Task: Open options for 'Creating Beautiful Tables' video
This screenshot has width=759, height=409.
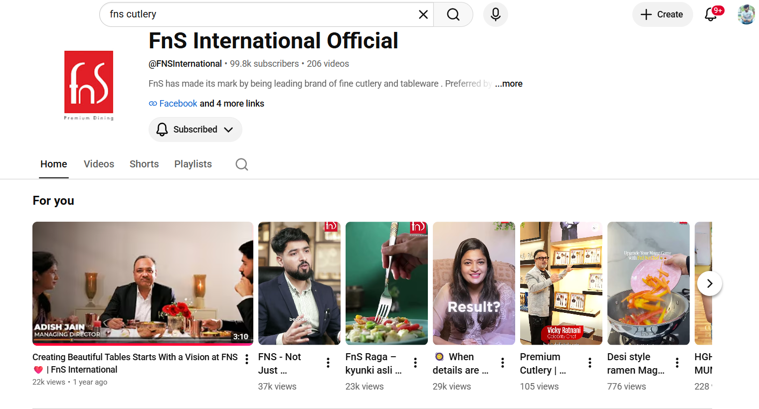Action: 247,359
